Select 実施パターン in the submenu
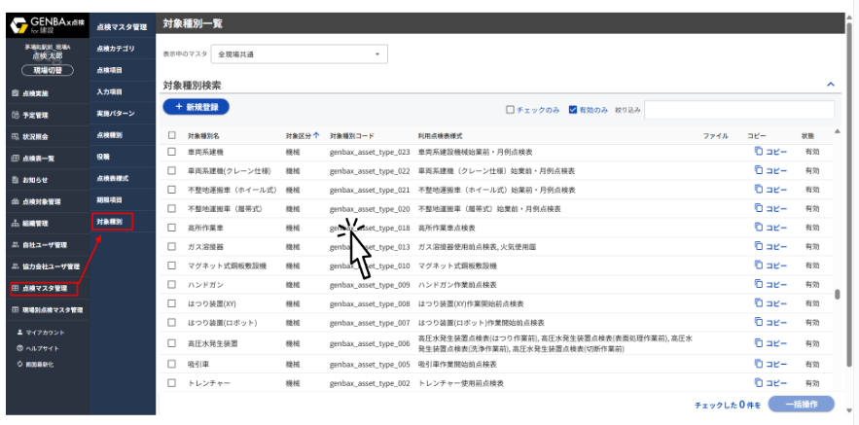Screen dimensions: 859x425 pyautogui.click(x=116, y=114)
